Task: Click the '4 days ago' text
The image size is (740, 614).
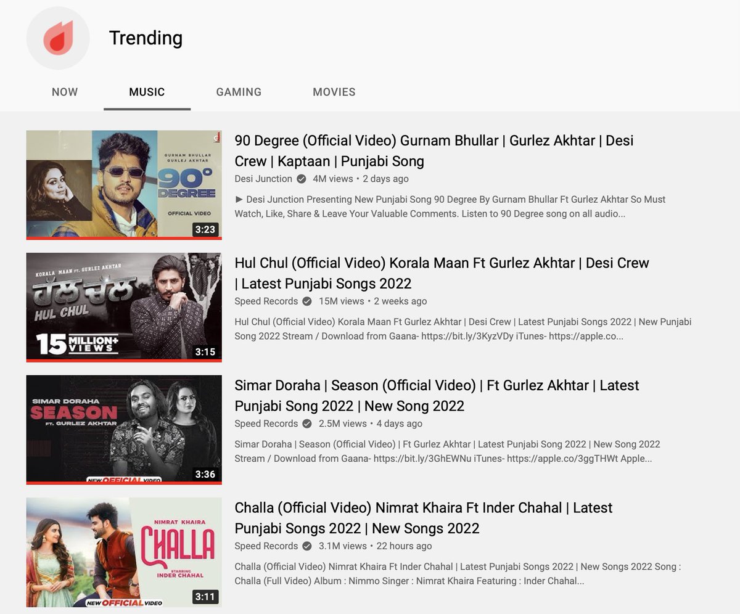Action: [400, 424]
